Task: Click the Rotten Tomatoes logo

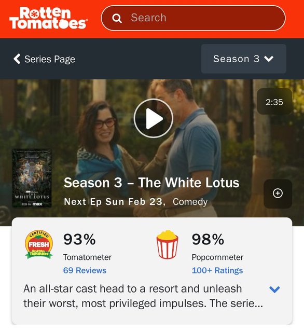Action: pyautogui.click(x=48, y=18)
